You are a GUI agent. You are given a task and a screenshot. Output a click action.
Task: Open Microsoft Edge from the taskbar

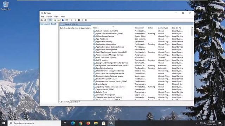click(73, 123)
